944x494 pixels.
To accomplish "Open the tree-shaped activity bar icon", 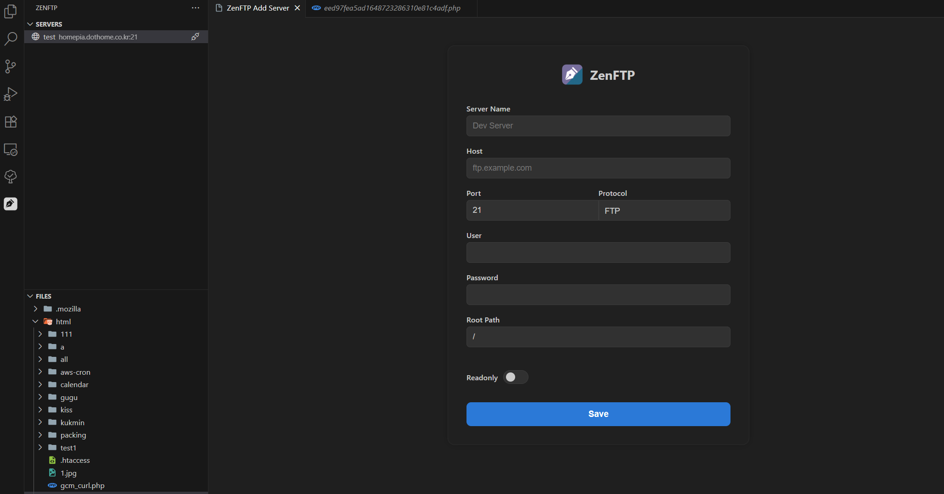I will pos(11,177).
